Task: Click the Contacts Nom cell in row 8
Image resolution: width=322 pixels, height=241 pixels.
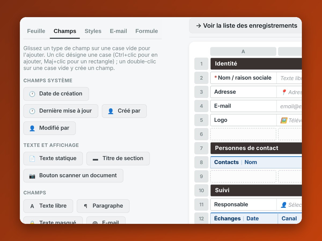Action: point(256,162)
